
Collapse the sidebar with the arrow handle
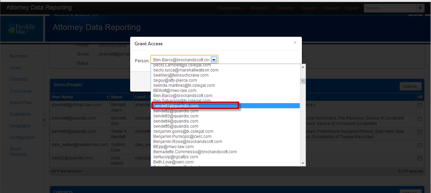point(44,120)
